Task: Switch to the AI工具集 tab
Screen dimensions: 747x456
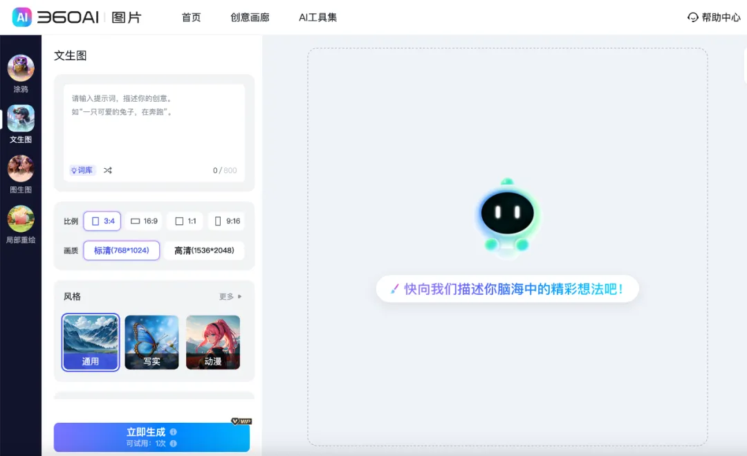Action: point(317,17)
